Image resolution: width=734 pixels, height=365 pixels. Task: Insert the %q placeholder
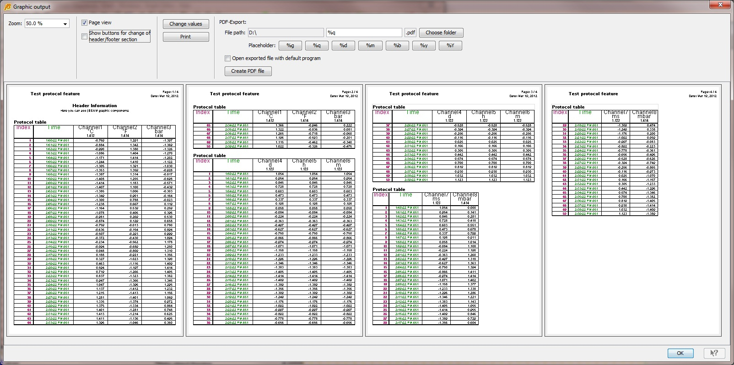pos(317,45)
